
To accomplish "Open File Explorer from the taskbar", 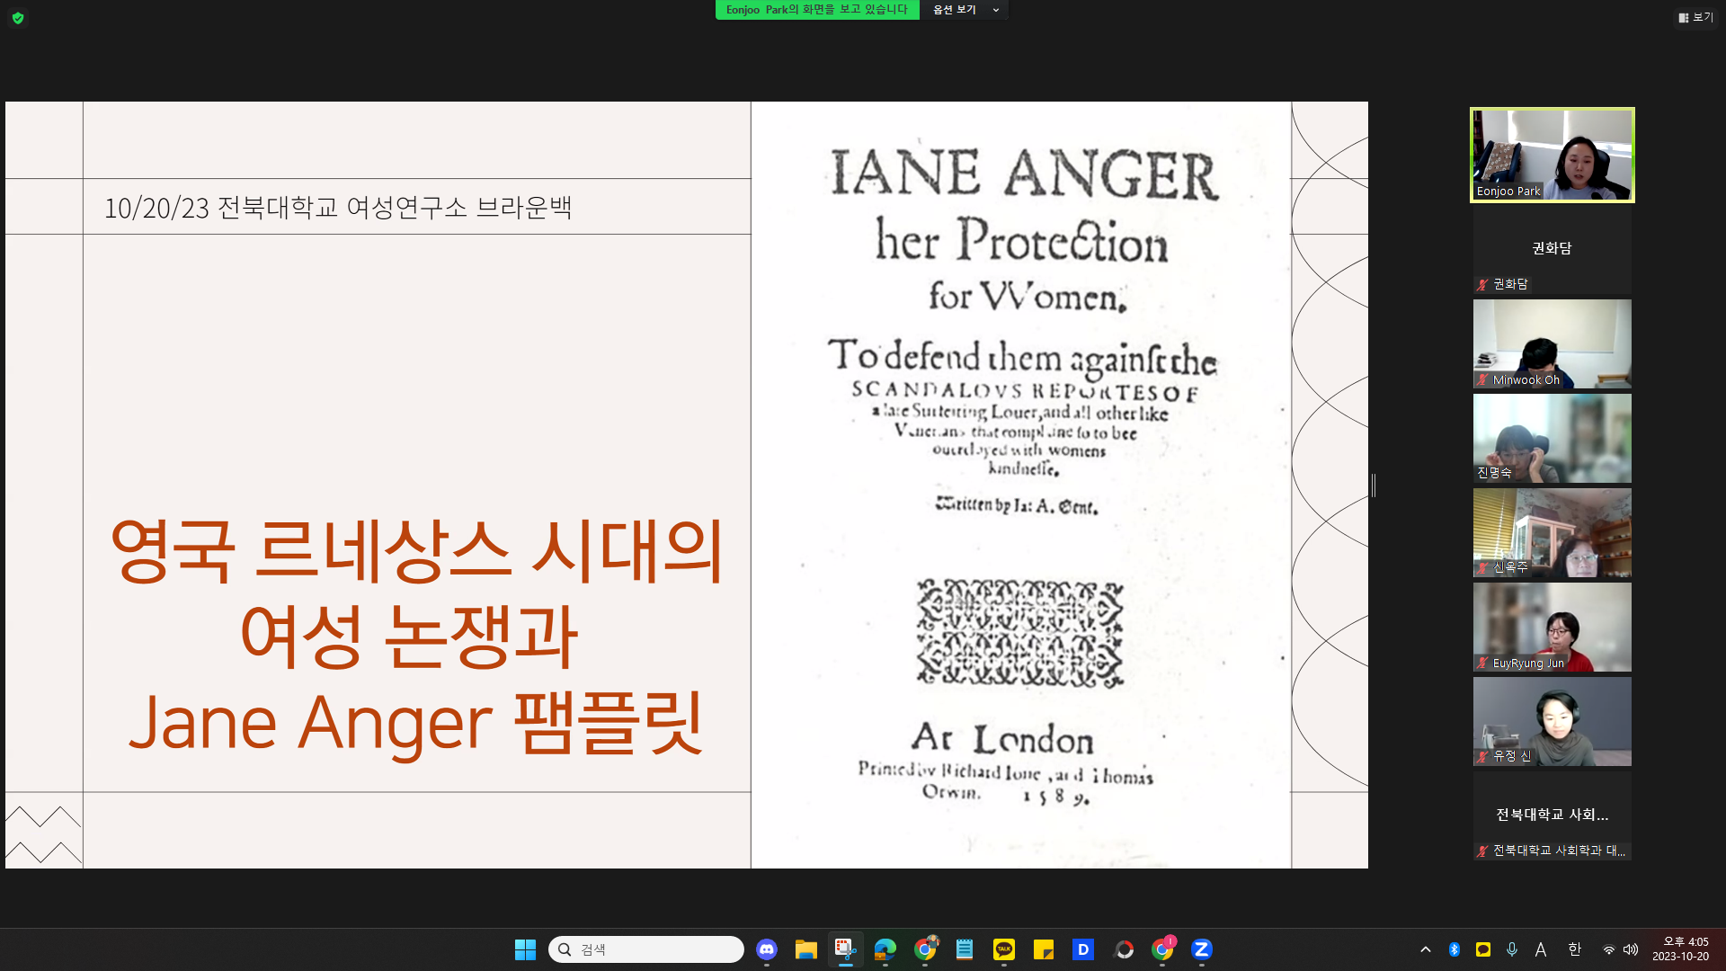I will point(805,949).
